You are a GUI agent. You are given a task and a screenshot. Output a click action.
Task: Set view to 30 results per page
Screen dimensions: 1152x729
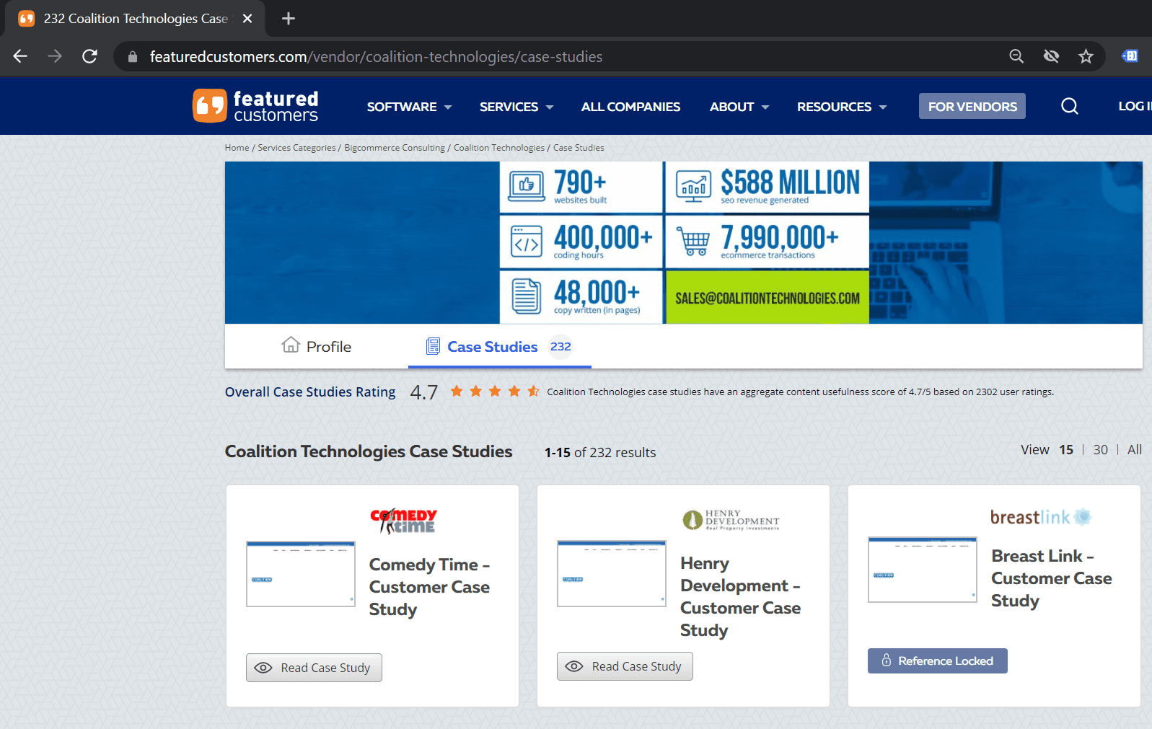coord(1100,450)
